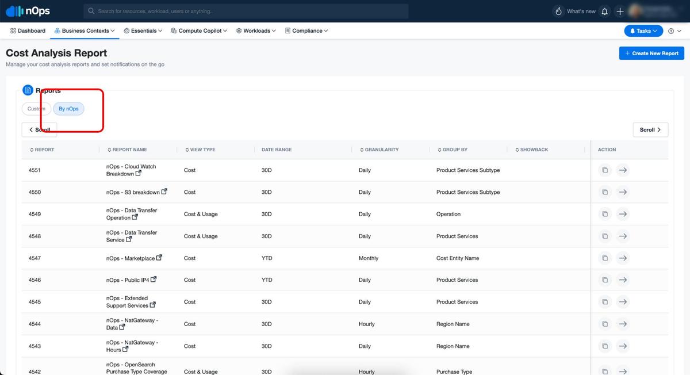690x375 pixels.
Task: Duplicate NatGateway Data report 4544
Action: 604,324
